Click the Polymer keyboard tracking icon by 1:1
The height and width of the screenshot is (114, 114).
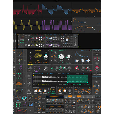point(31,63)
